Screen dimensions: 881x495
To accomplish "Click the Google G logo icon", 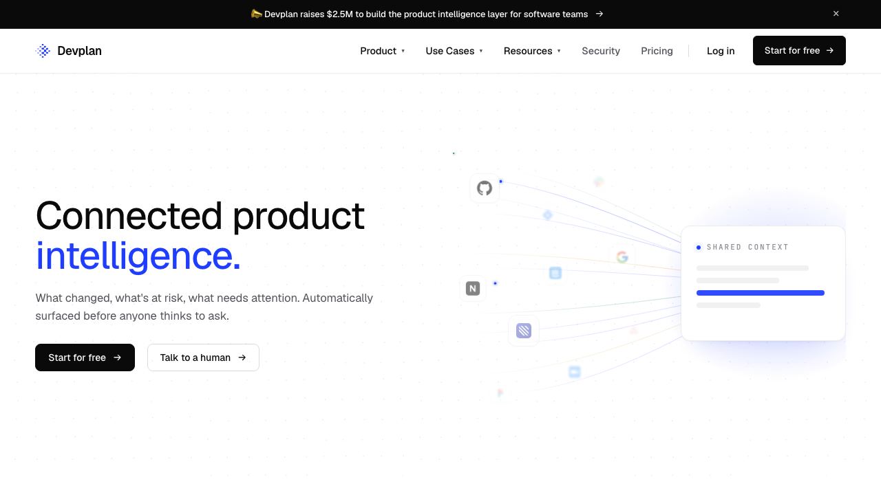I will (622, 257).
